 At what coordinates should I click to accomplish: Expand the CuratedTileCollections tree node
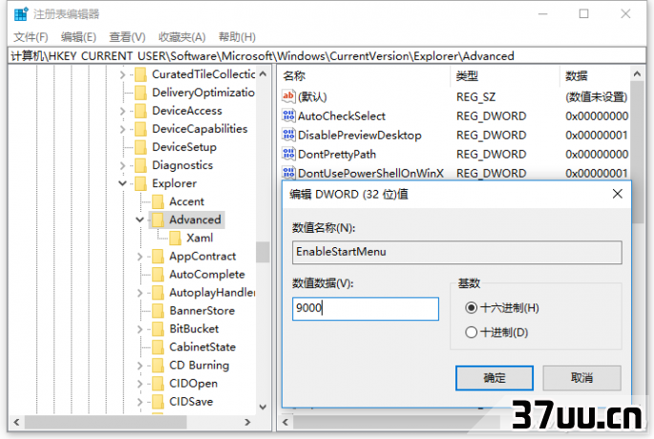click(x=122, y=75)
